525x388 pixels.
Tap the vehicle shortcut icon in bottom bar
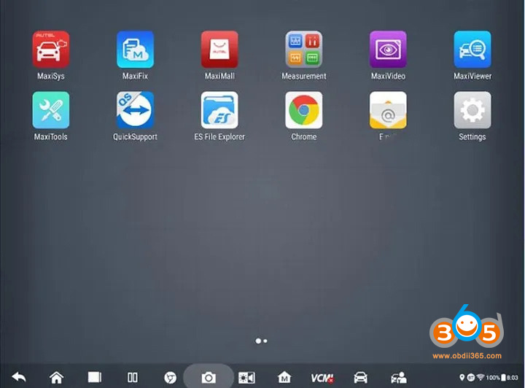361,378
